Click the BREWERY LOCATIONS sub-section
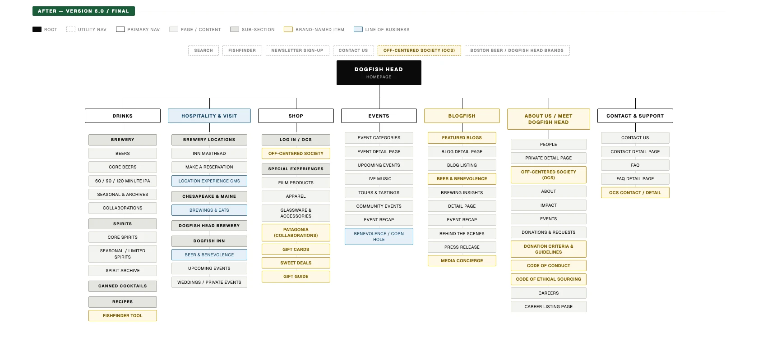758x341 pixels. [x=209, y=140]
